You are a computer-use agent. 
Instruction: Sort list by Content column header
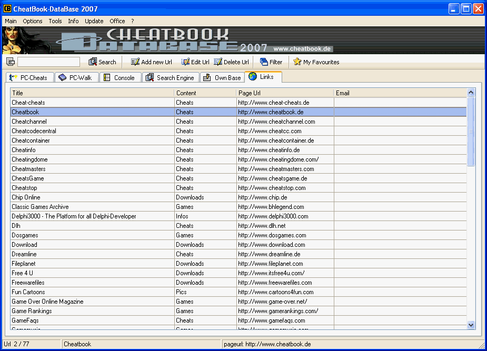coord(205,93)
